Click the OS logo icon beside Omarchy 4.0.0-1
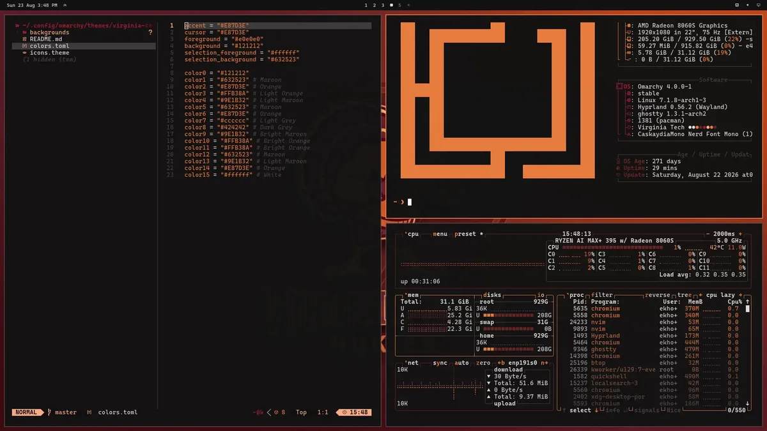The image size is (767, 431). [619, 86]
